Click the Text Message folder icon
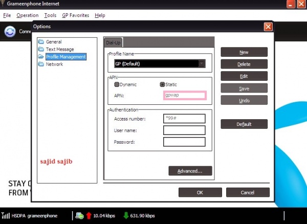This screenshot has width=307, height=224. [x=41, y=49]
